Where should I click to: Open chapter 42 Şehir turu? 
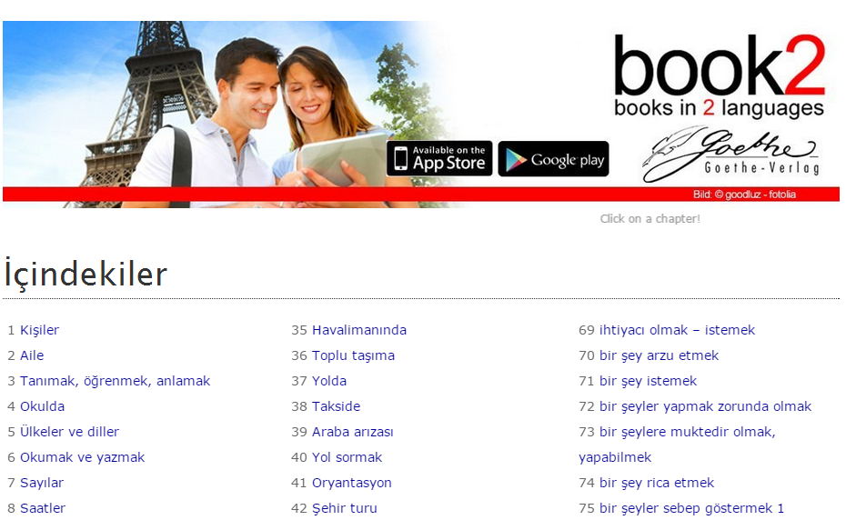pos(345,508)
